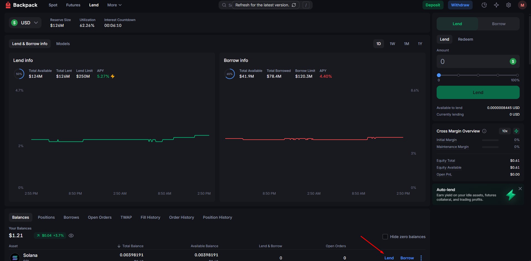Screen dimensions: 531x261
Task: Click the Backpack logo icon
Action: 8,5
